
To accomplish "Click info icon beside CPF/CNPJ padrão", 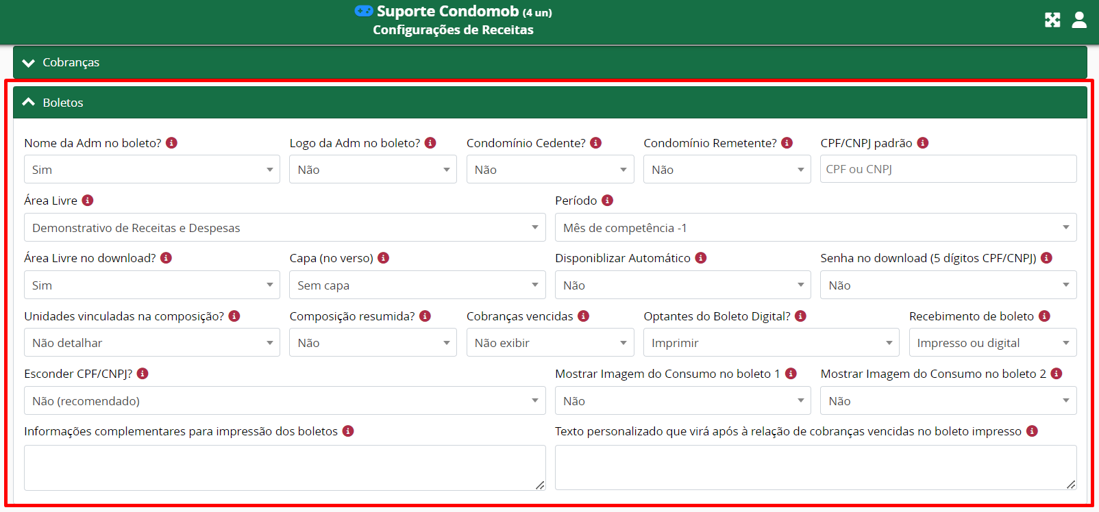I will pos(923,143).
